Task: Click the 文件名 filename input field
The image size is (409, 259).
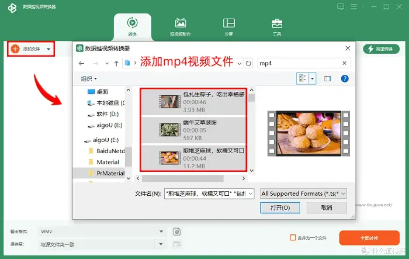Action: tap(206, 193)
